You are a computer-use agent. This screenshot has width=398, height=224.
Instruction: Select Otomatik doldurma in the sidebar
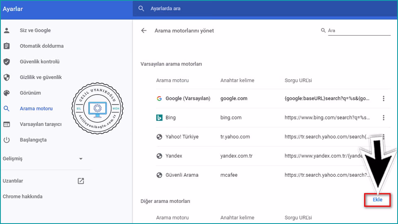pyautogui.click(x=41, y=46)
